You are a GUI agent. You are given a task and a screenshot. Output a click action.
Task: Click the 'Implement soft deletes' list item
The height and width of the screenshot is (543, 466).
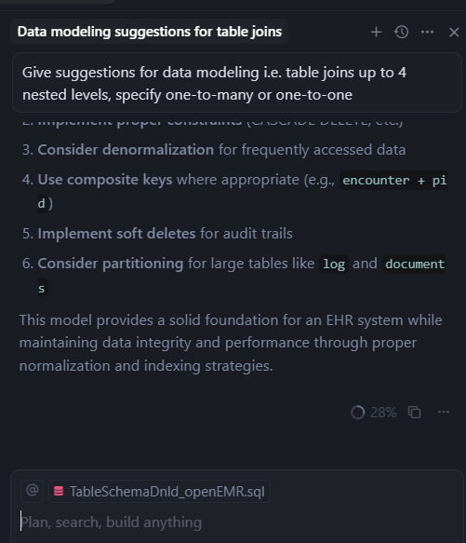pyautogui.click(x=157, y=234)
